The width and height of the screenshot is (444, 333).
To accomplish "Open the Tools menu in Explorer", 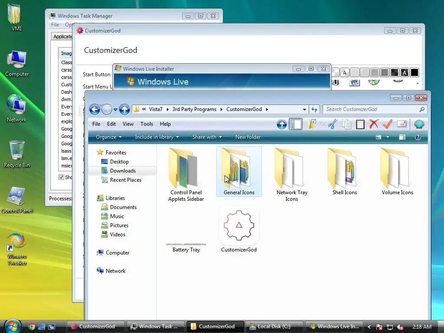I will tap(147, 124).
